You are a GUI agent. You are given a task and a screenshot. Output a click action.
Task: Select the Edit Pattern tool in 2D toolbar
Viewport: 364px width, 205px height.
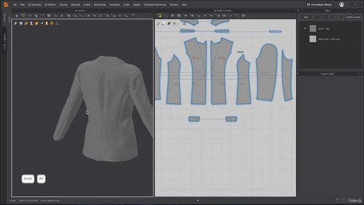coord(166,15)
